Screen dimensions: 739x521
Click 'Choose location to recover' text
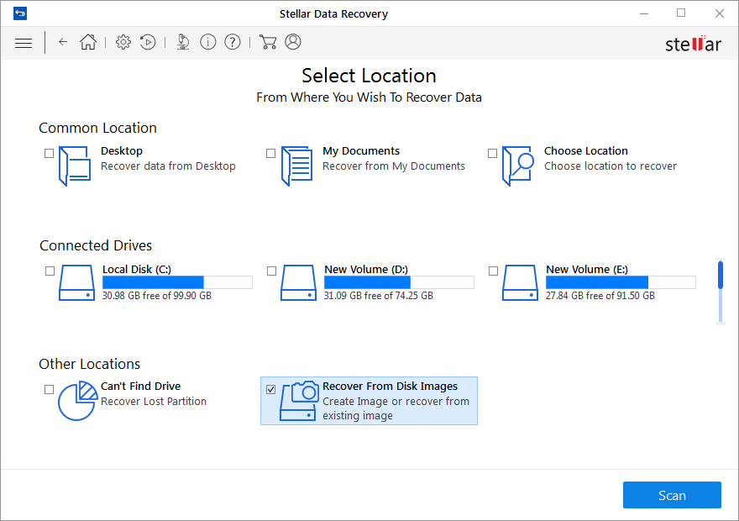pos(611,166)
